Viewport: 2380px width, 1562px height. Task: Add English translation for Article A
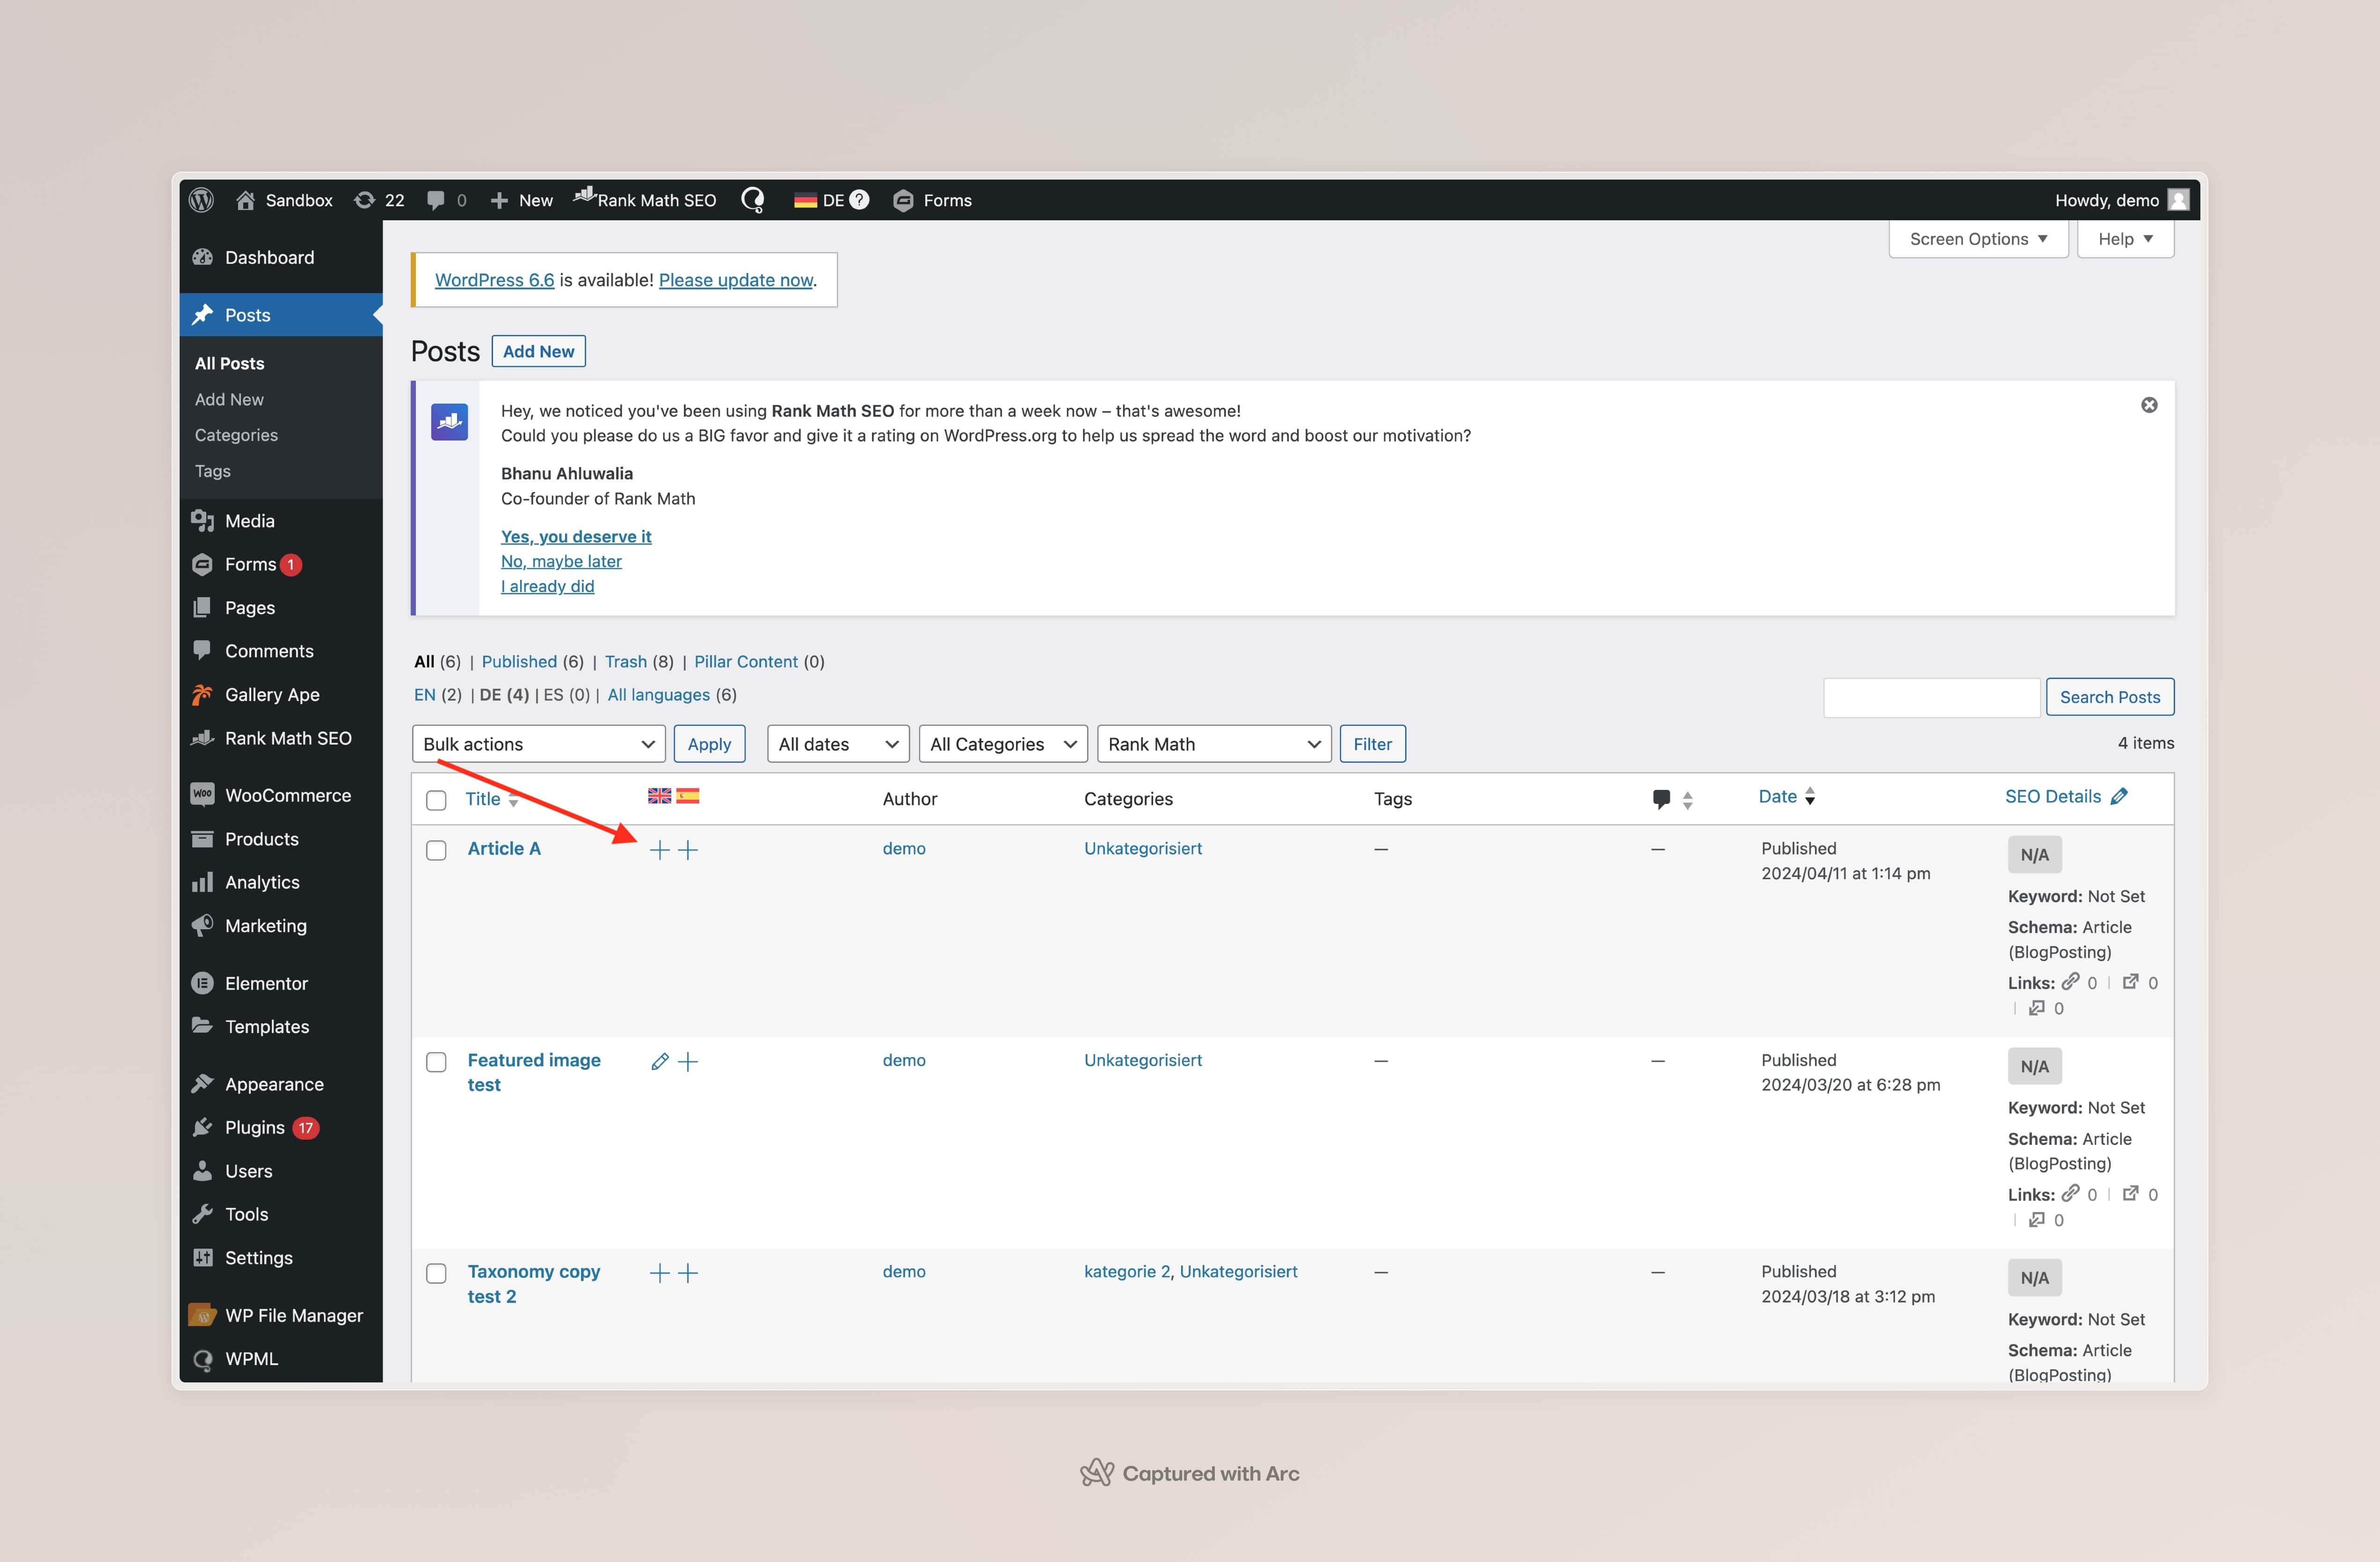pyautogui.click(x=659, y=850)
